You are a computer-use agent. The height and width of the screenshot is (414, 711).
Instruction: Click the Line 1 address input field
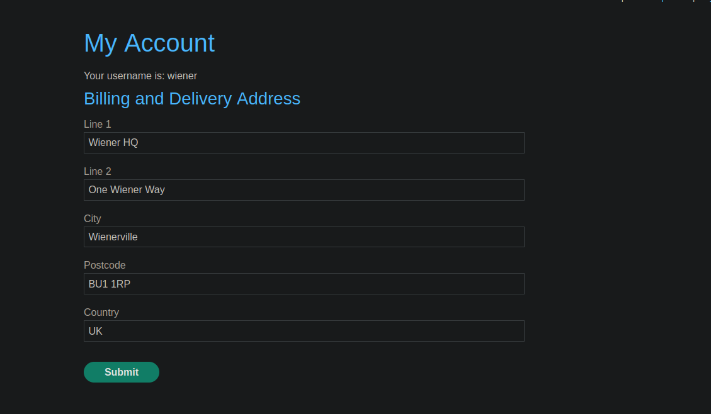click(x=304, y=143)
